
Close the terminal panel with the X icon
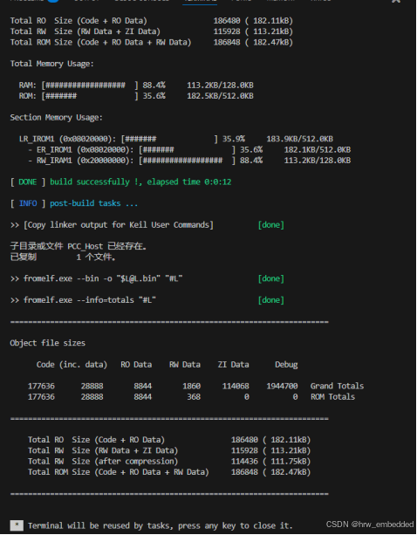(396, 1)
